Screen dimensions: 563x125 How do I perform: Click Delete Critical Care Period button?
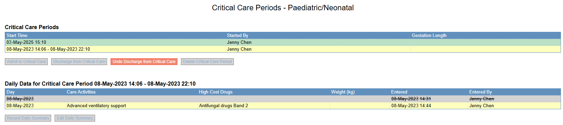(x=207, y=62)
